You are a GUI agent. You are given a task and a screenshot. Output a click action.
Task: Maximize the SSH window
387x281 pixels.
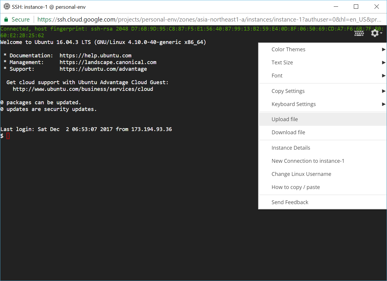(356, 6)
